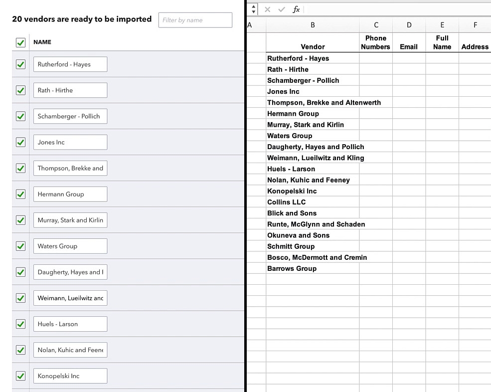Toggle the select-all checkbox beside NAME header
The image size is (491, 392).
(20, 42)
